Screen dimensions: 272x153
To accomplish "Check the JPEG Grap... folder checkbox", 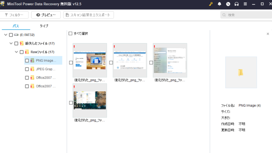I will 27,69.
